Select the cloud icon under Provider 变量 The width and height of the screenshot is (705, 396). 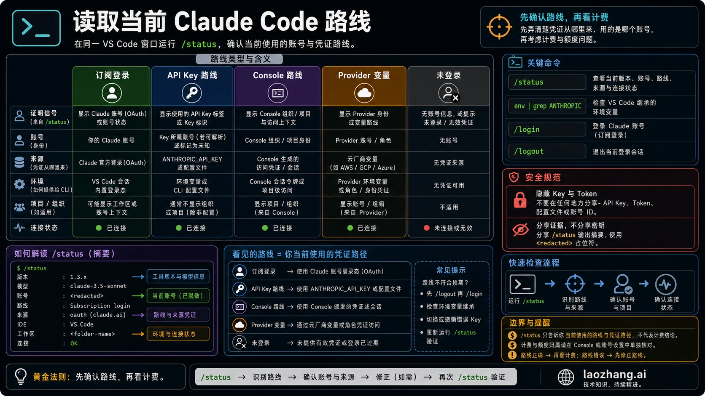[x=364, y=93]
